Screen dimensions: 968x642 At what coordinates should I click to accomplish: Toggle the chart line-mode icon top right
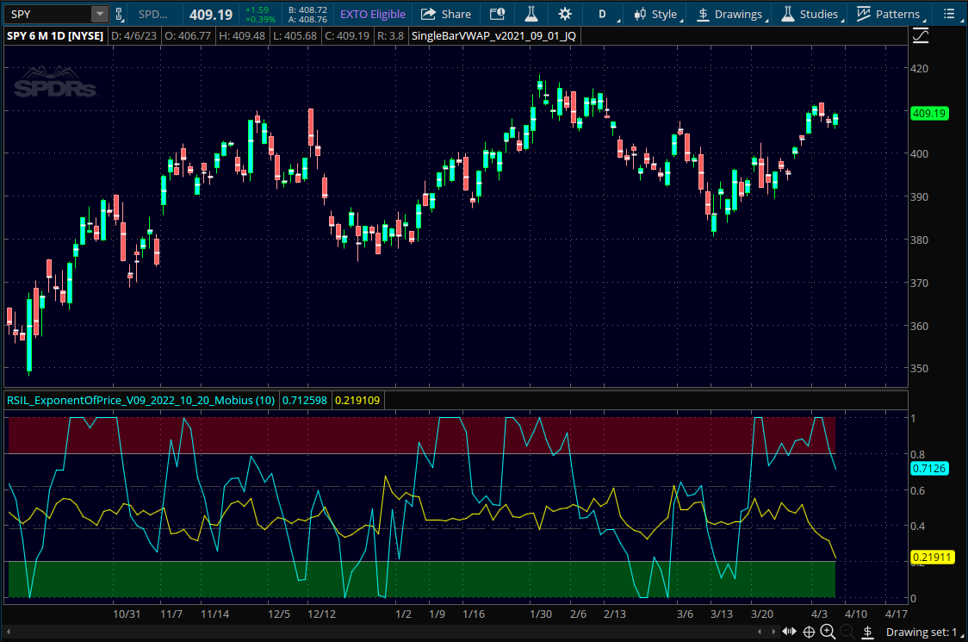pyautogui.click(x=921, y=36)
